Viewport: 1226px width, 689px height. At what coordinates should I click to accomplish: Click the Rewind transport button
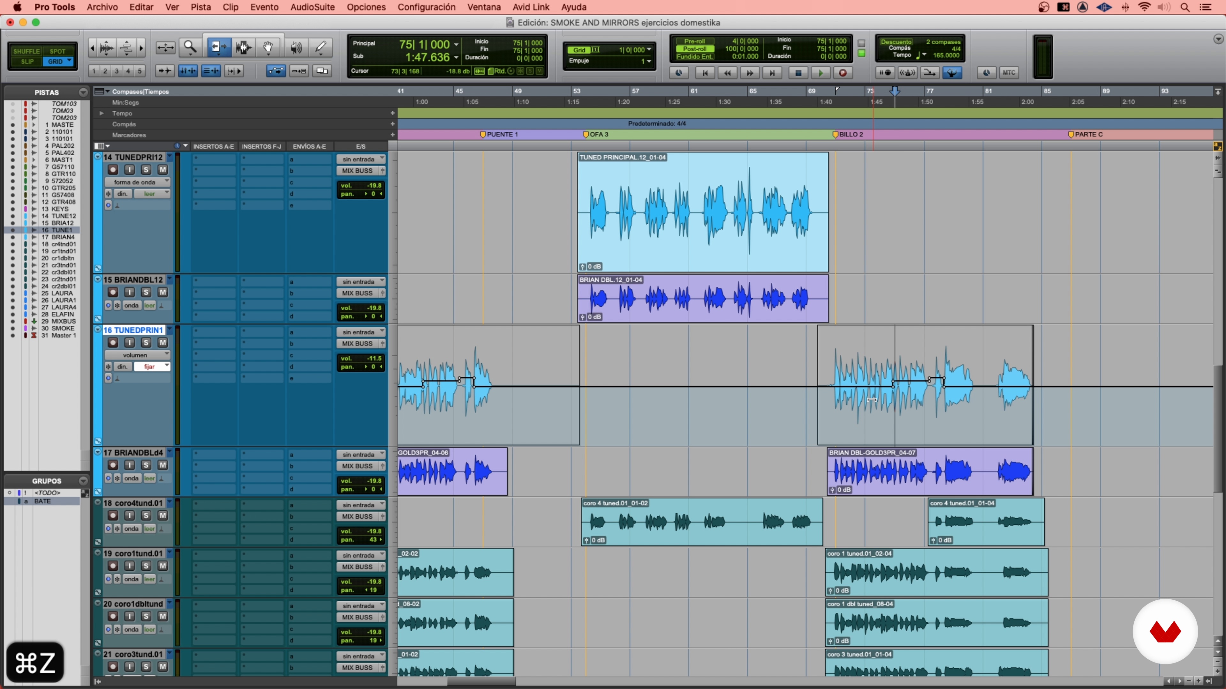[727, 73]
